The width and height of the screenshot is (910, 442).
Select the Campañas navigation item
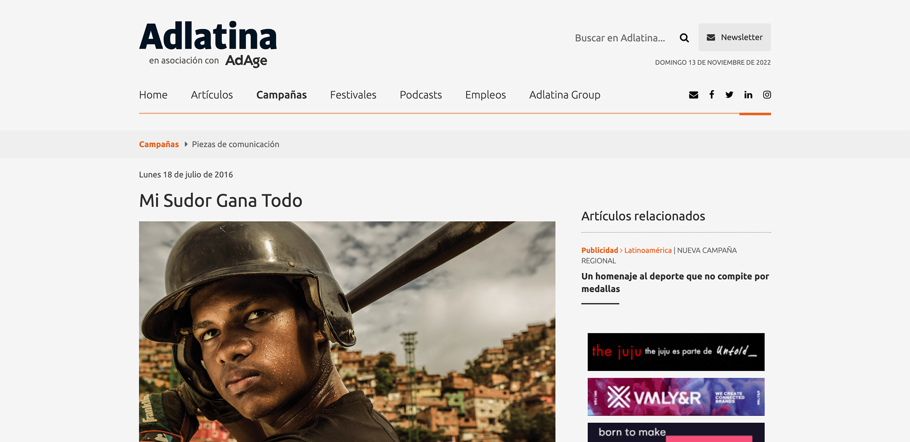[282, 95]
